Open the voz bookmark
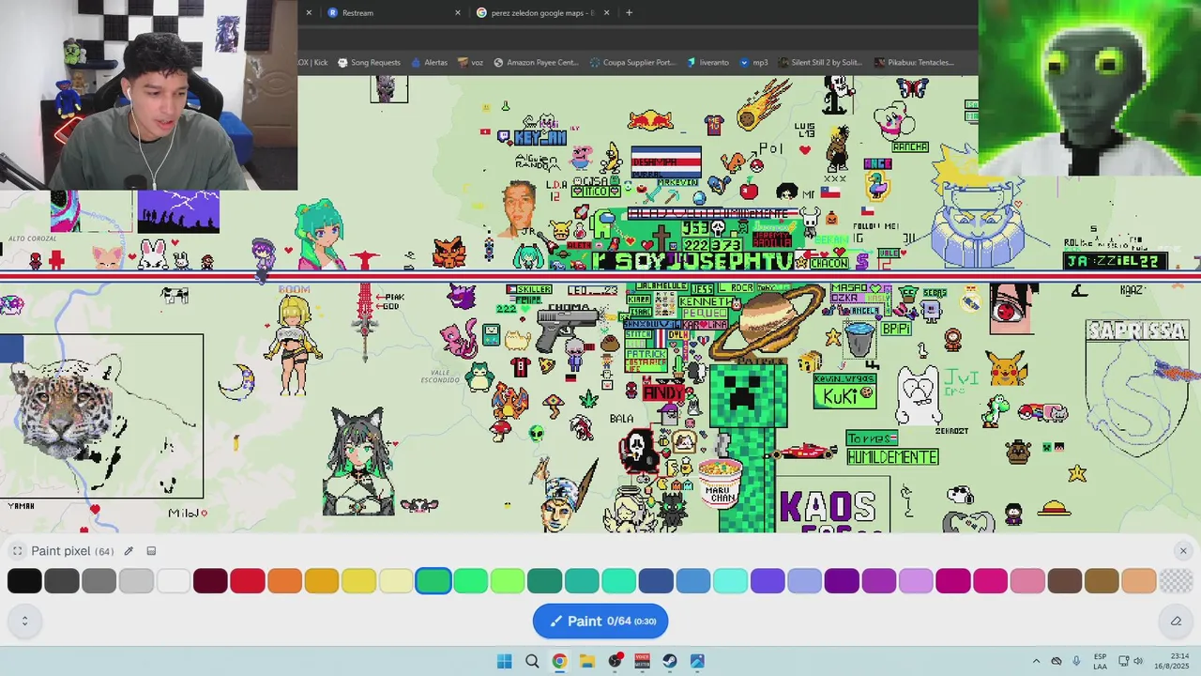Viewport: 1201px width, 676px height. [x=470, y=63]
